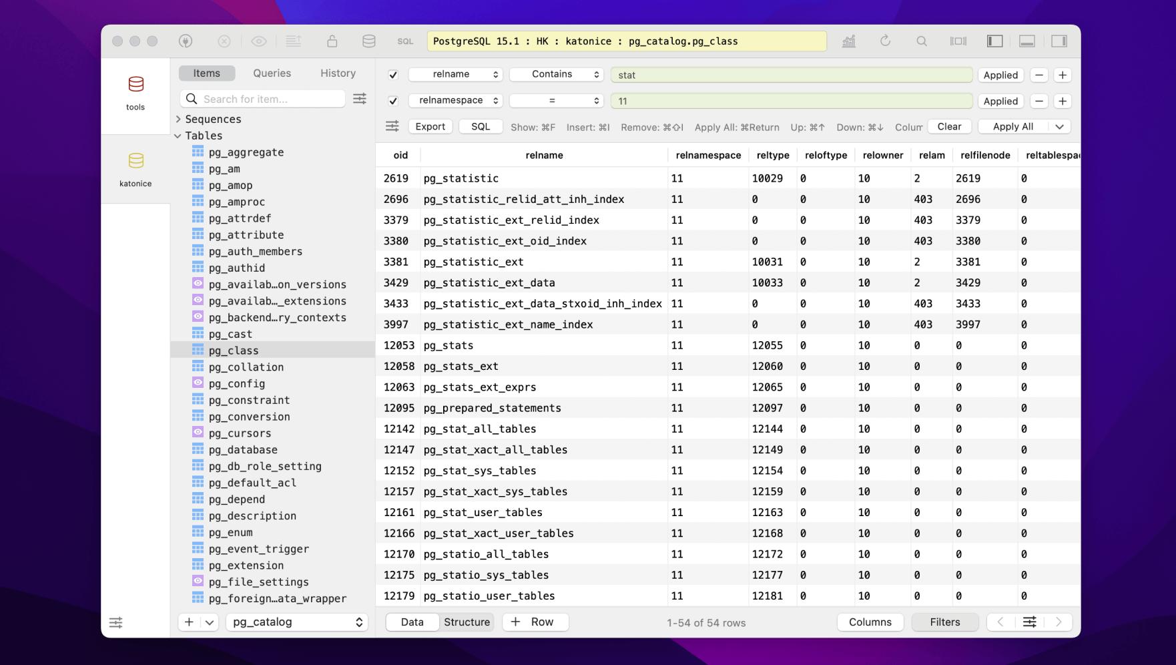Export the query results
This screenshot has height=665, width=1176.
(x=430, y=126)
